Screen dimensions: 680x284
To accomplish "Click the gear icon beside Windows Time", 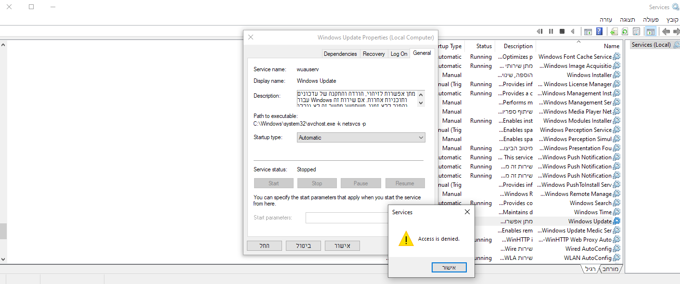I will 616,212.
